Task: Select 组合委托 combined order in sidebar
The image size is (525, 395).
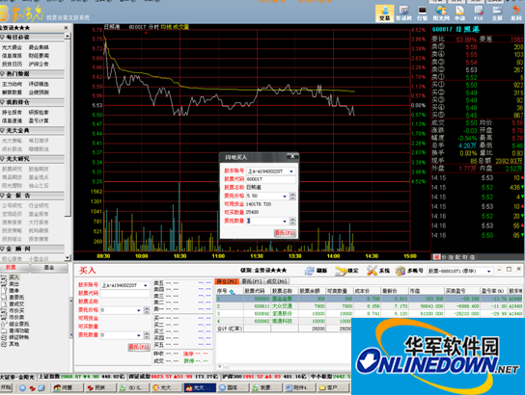Action: (x=18, y=324)
